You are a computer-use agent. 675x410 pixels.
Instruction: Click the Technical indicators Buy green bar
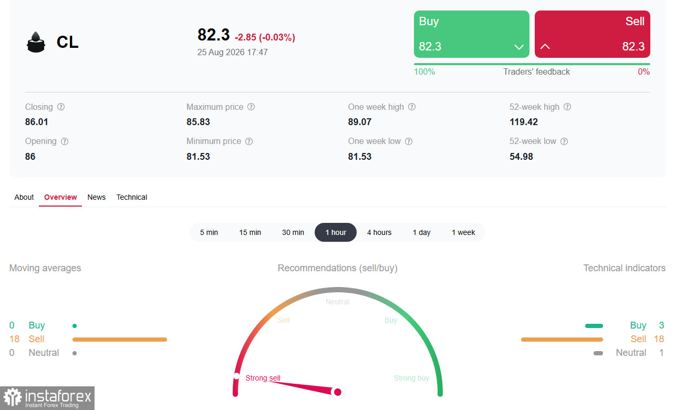[594, 326]
